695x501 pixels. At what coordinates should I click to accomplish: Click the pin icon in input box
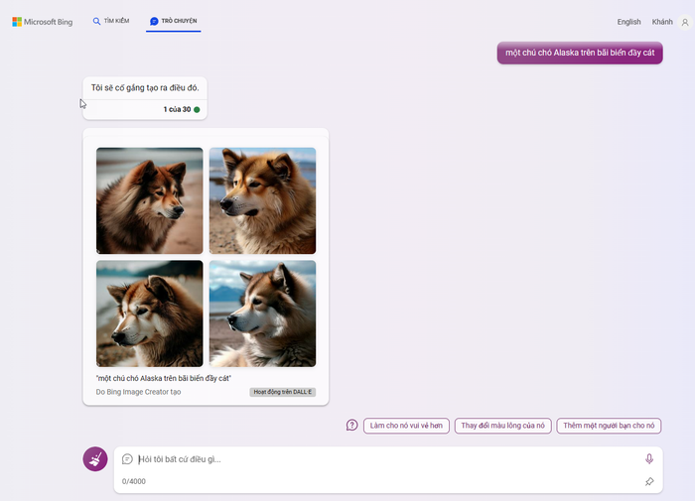[x=649, y=482]
